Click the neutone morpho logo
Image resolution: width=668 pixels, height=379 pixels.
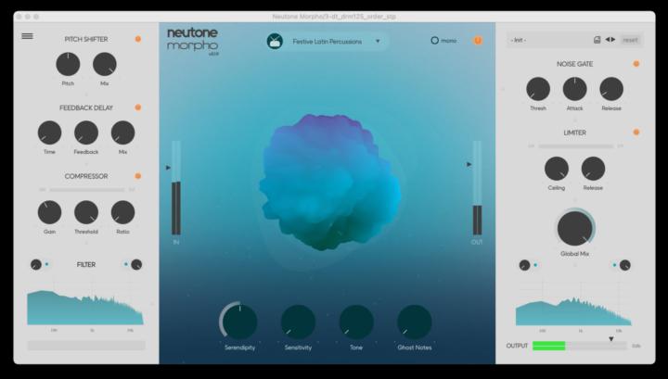[x=193, y=41]
